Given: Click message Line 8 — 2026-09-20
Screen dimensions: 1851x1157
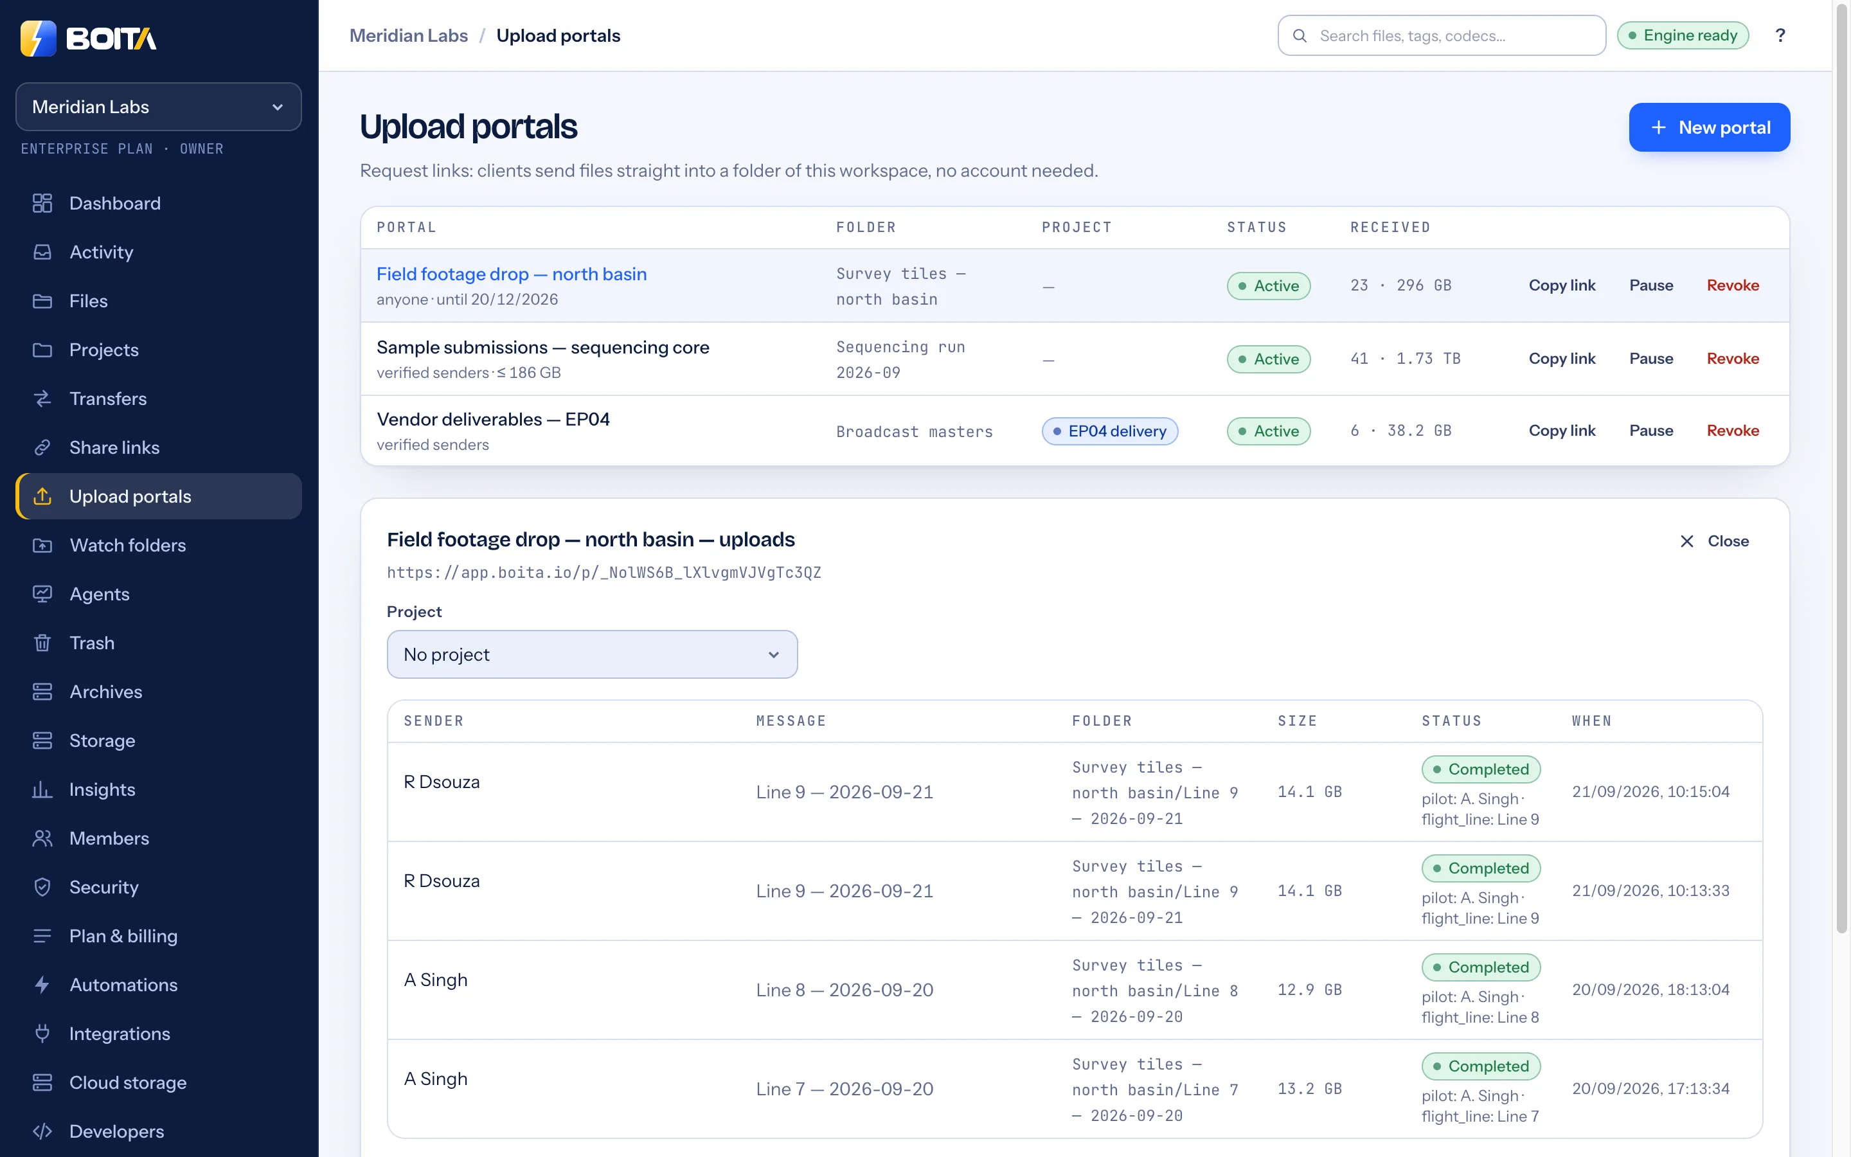Looking at the screenshot, I should coord(845,990).
